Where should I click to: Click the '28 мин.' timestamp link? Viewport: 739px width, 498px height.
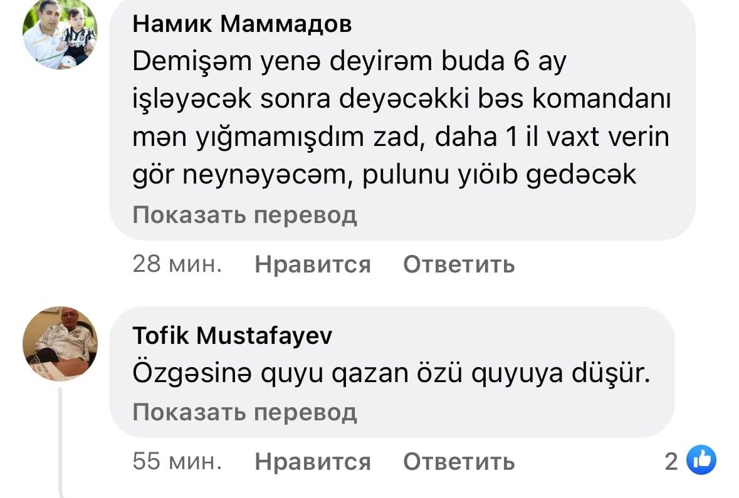[x=177, y=264]
